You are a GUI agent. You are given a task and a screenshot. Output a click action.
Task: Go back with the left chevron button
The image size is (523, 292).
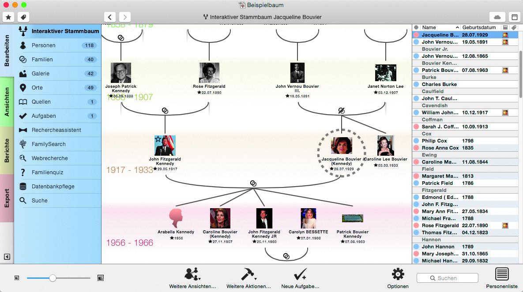110,17
